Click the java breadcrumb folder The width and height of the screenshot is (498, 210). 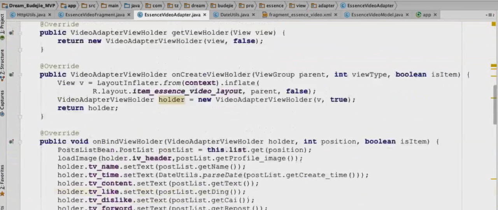132,5
